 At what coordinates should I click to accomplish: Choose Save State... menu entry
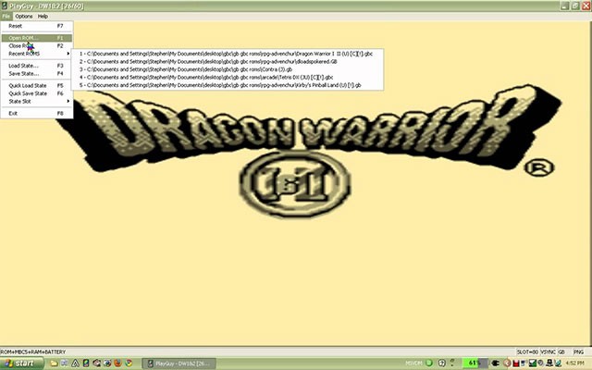[37, 74]
